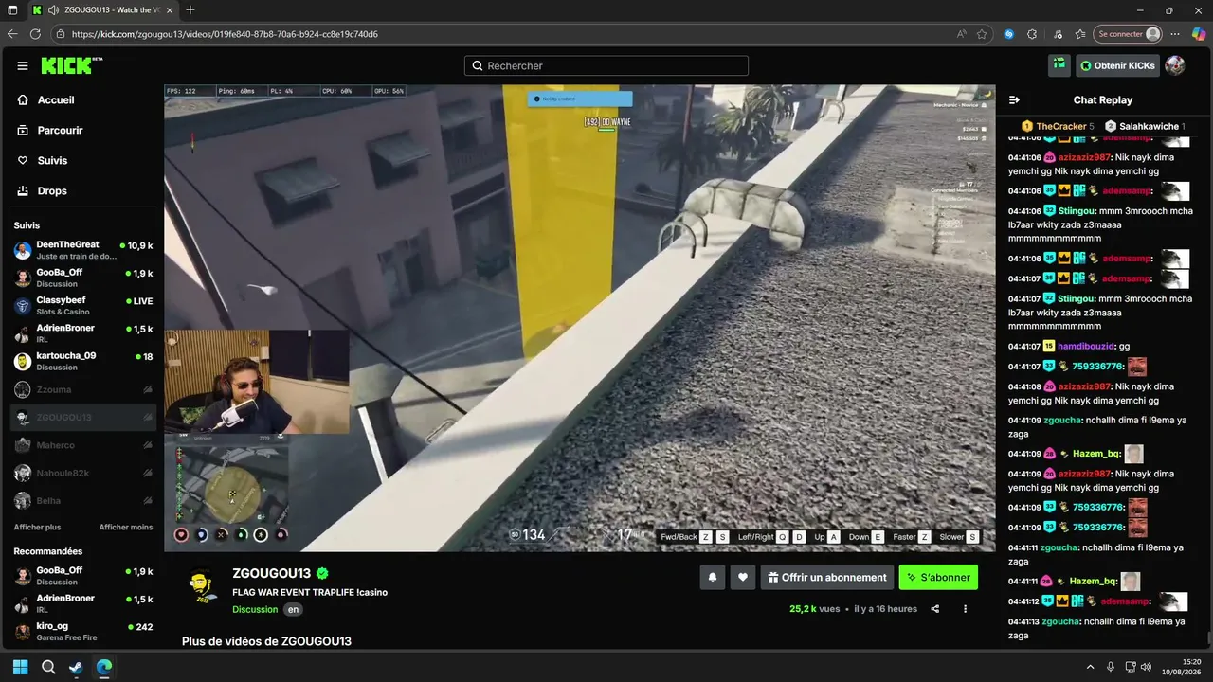Open DeenTheGreat's followed channel
This screenshot has height=682, width=1213.
coord(83,250)
